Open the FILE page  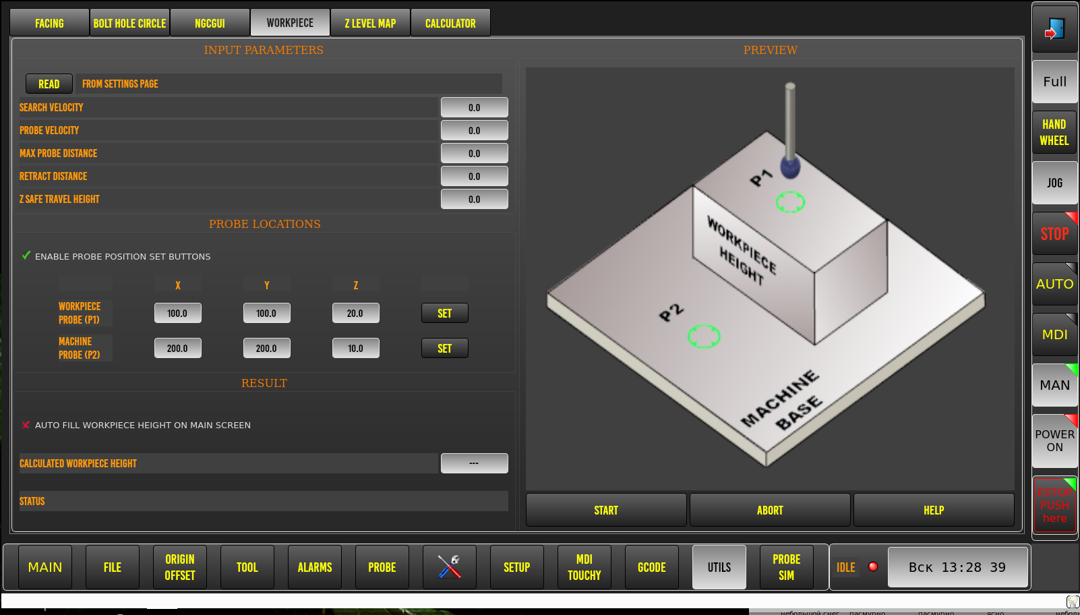point(113,567)
